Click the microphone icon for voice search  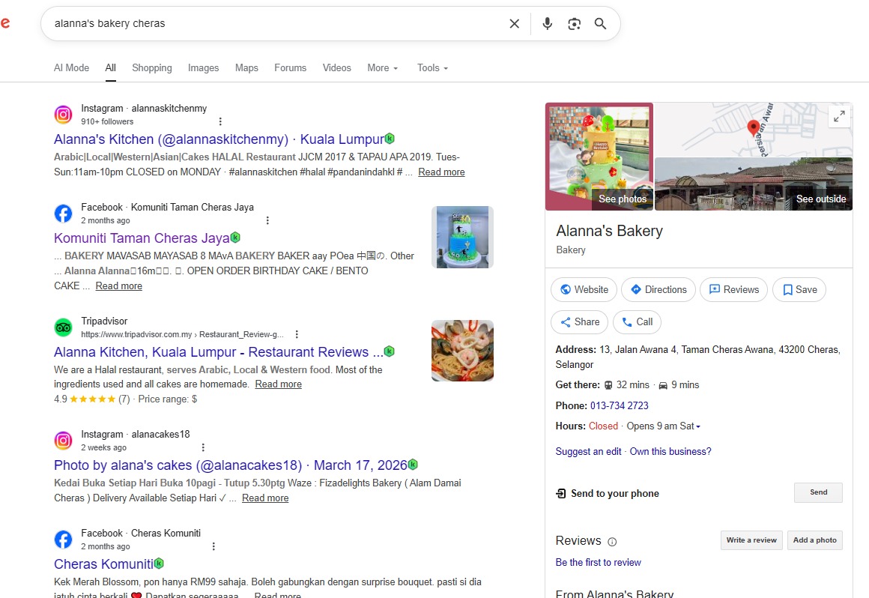pos(547,23)
